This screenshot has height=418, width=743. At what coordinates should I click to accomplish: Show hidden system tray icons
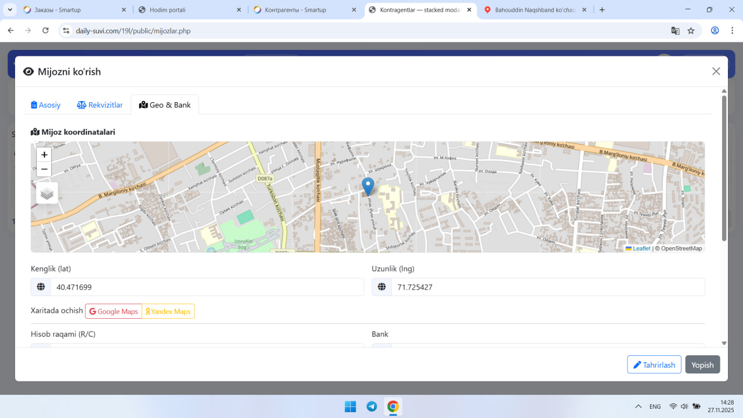pos(638,406)
